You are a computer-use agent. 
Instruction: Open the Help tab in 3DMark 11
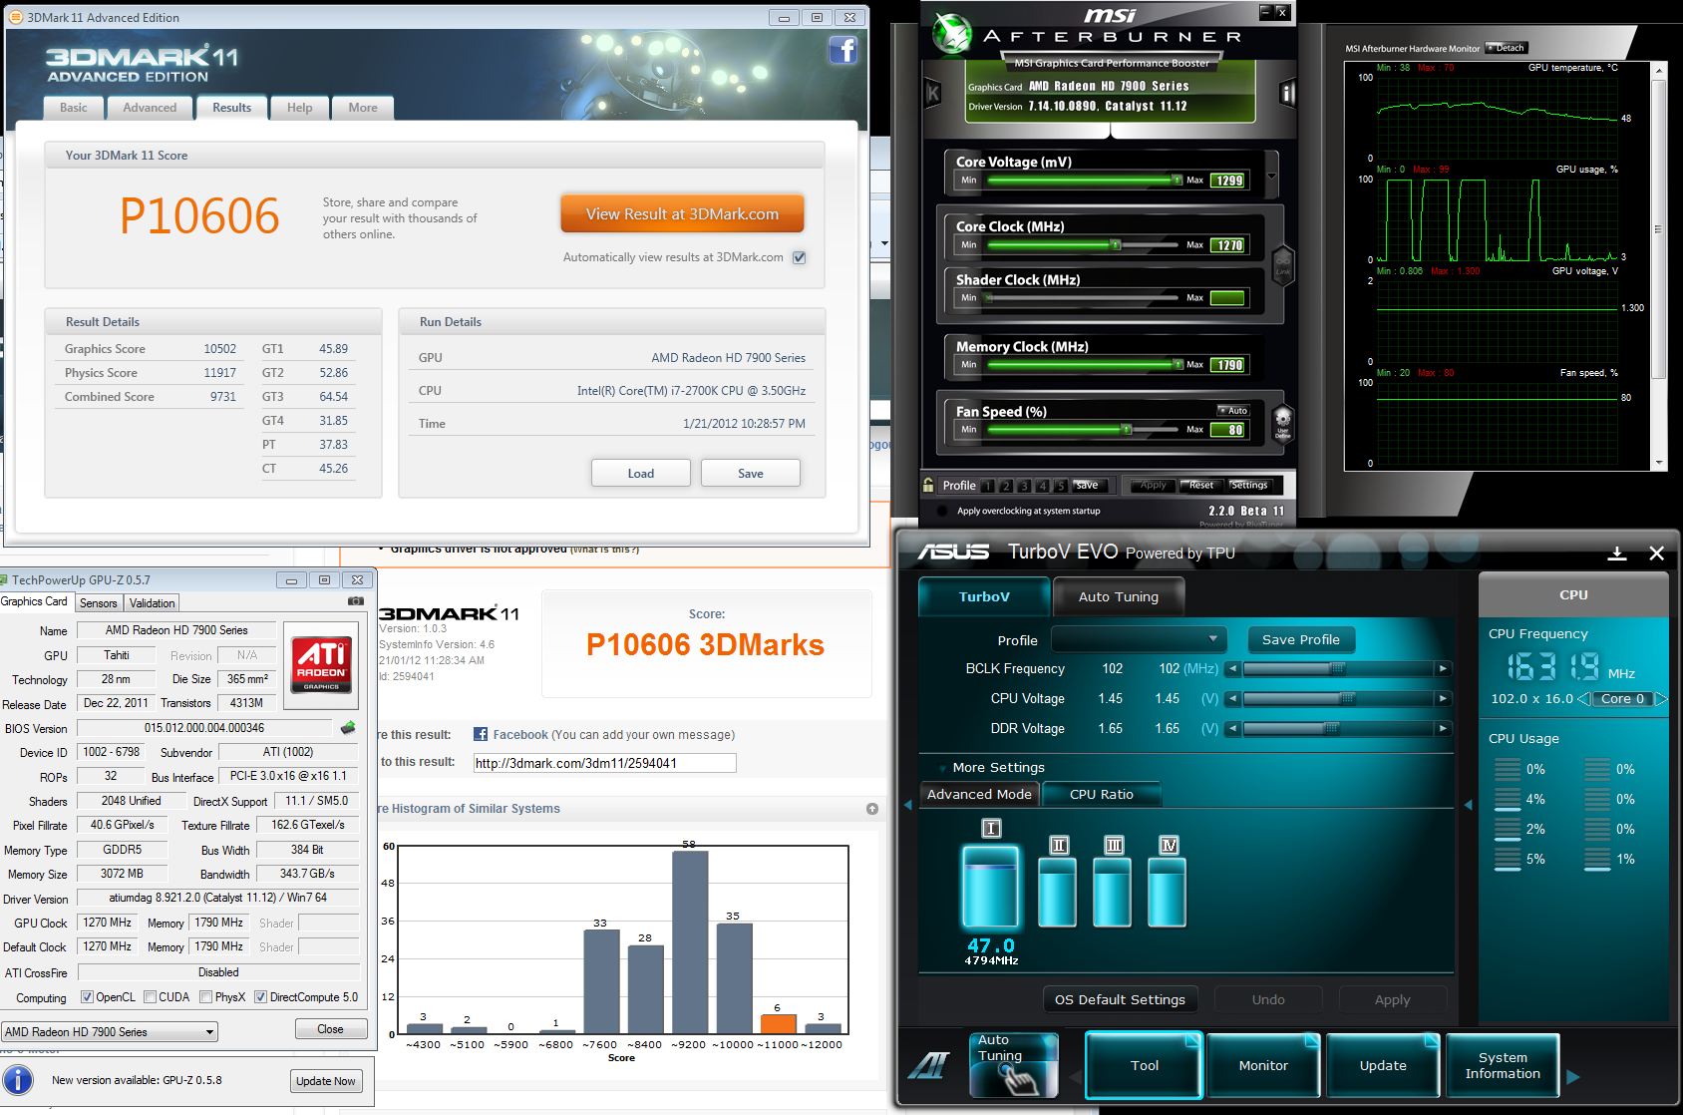tap(300, 108)
